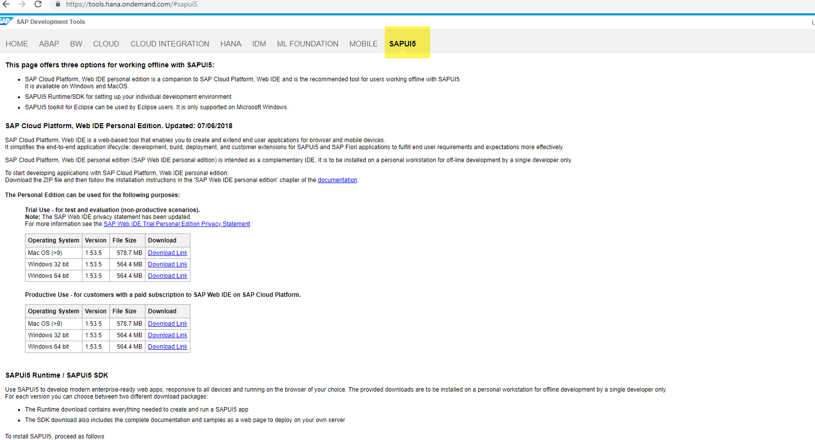Viewport: 815px width, 440px height.
Task: Open the HOME tab
Action: pyautogui.click(x=17, y=44)
